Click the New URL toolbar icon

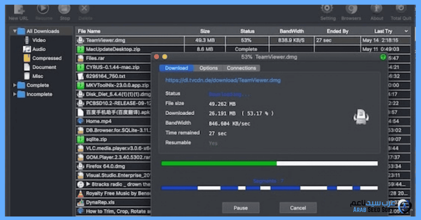pyautogui.click(x=18, y=9)
